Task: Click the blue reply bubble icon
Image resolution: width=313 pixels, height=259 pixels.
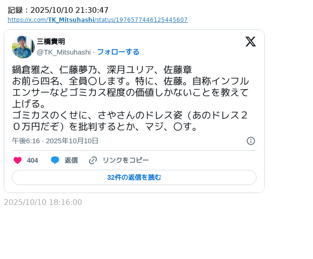Action: click(x=55, y=160)
